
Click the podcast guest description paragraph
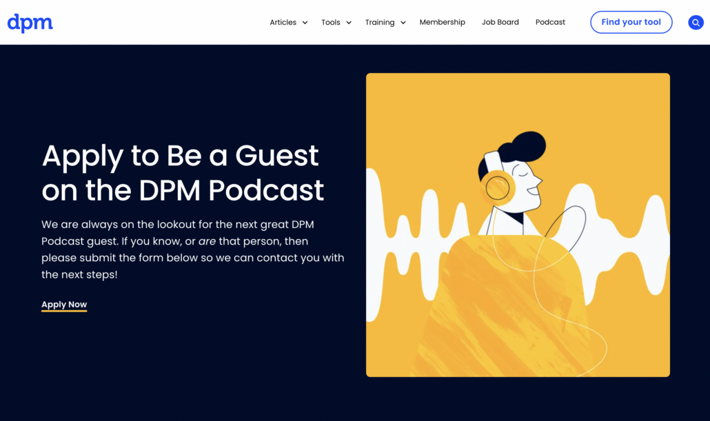point(192,249)
